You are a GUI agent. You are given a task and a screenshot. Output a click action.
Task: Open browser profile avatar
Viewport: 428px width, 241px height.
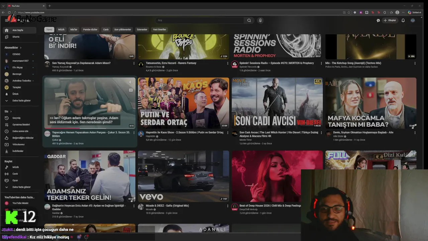397,12
